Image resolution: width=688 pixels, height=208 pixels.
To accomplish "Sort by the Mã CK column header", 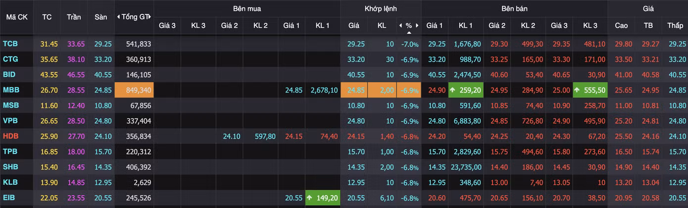I will (x=17, y=17).
